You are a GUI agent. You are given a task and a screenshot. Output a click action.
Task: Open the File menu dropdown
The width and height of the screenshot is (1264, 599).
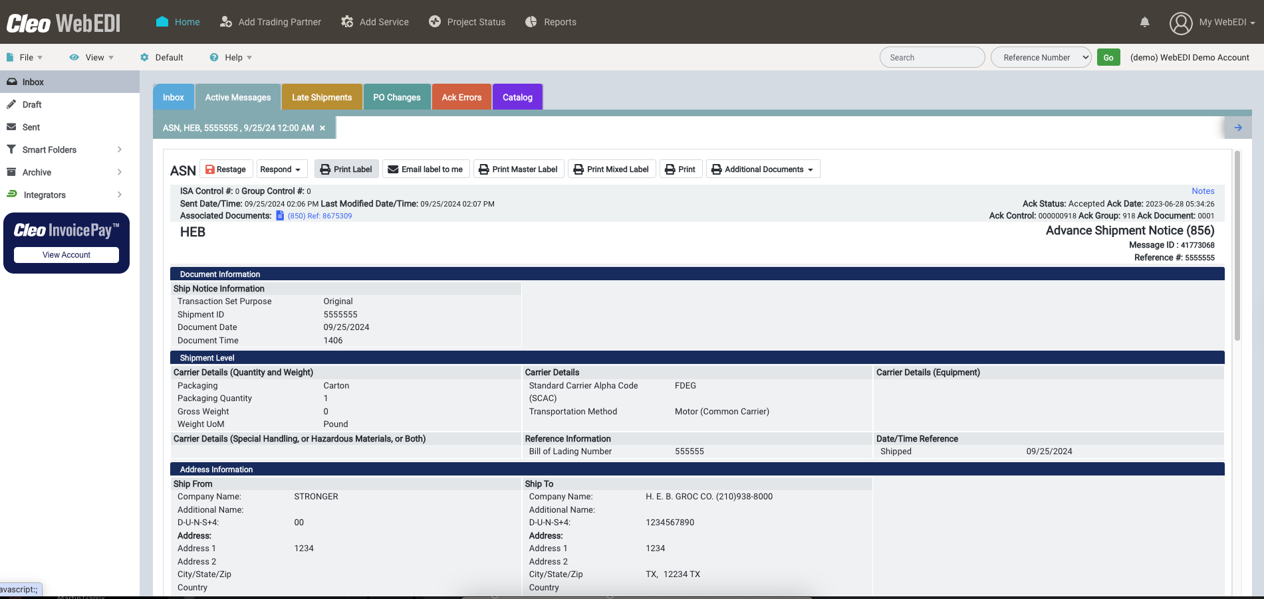click(x=25, y=58)
